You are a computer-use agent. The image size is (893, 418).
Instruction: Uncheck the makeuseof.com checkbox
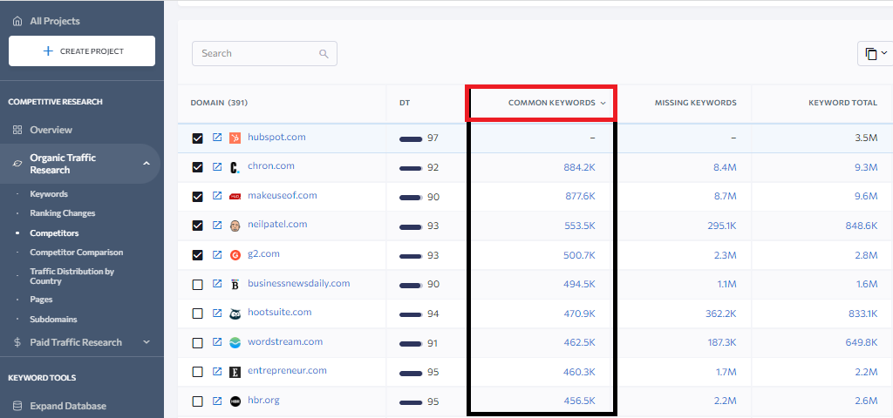point(198,197)
